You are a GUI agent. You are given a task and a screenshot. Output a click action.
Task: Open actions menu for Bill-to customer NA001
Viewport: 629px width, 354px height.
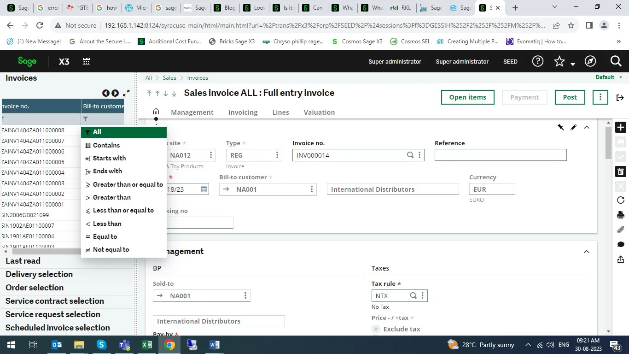[x=312, y=189]
